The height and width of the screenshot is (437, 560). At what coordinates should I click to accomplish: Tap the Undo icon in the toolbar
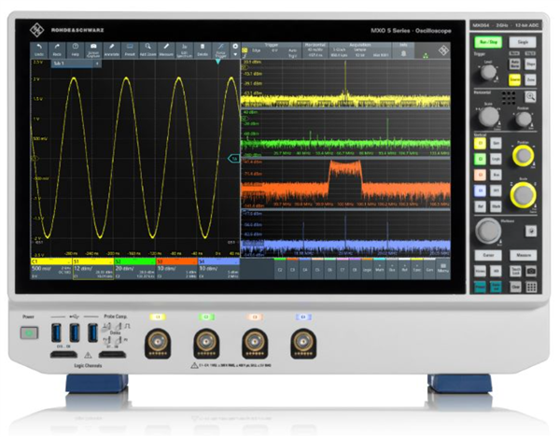point(40,49)
